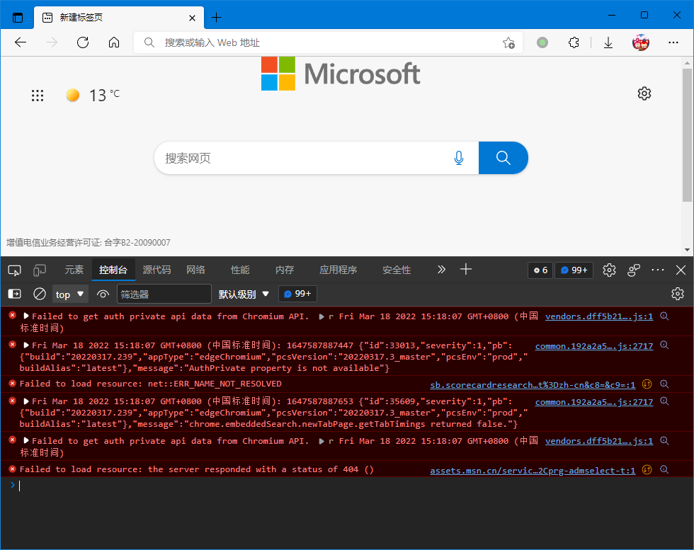The image size is (694, 550).
Task: Expand first 'Failed to get auth' error
Action: 26,316
